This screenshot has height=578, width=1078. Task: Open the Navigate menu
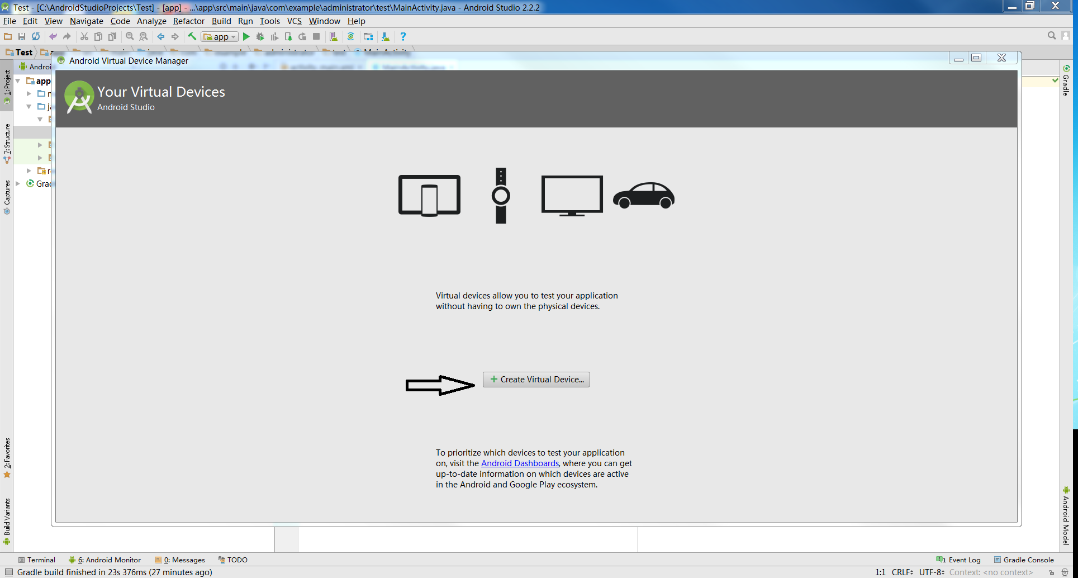coord(87,21)
